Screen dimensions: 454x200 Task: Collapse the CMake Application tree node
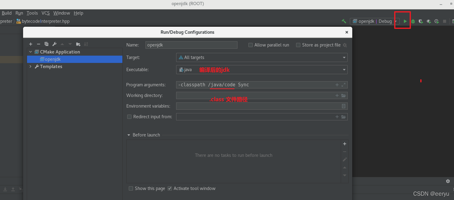point(30,52)
